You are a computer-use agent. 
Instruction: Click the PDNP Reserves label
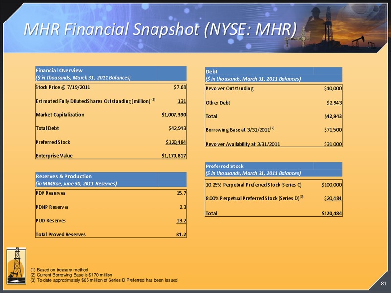(52, 207)
